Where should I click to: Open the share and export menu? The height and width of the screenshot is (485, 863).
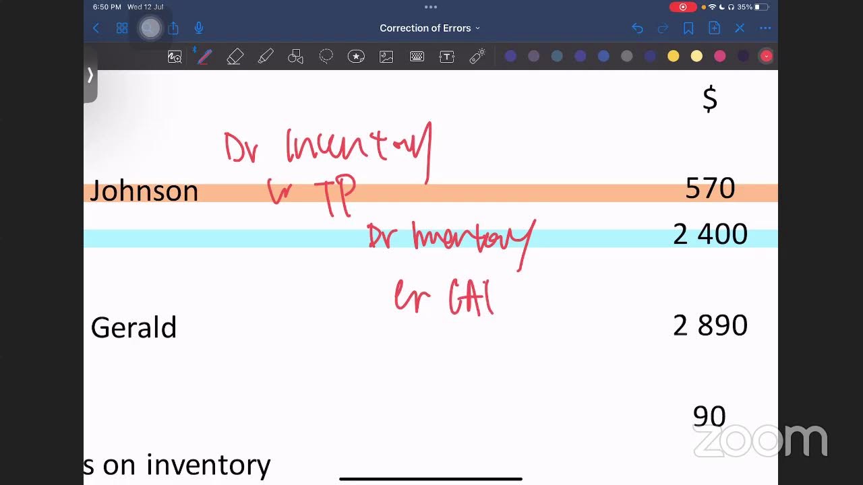(x=173, y=28)
